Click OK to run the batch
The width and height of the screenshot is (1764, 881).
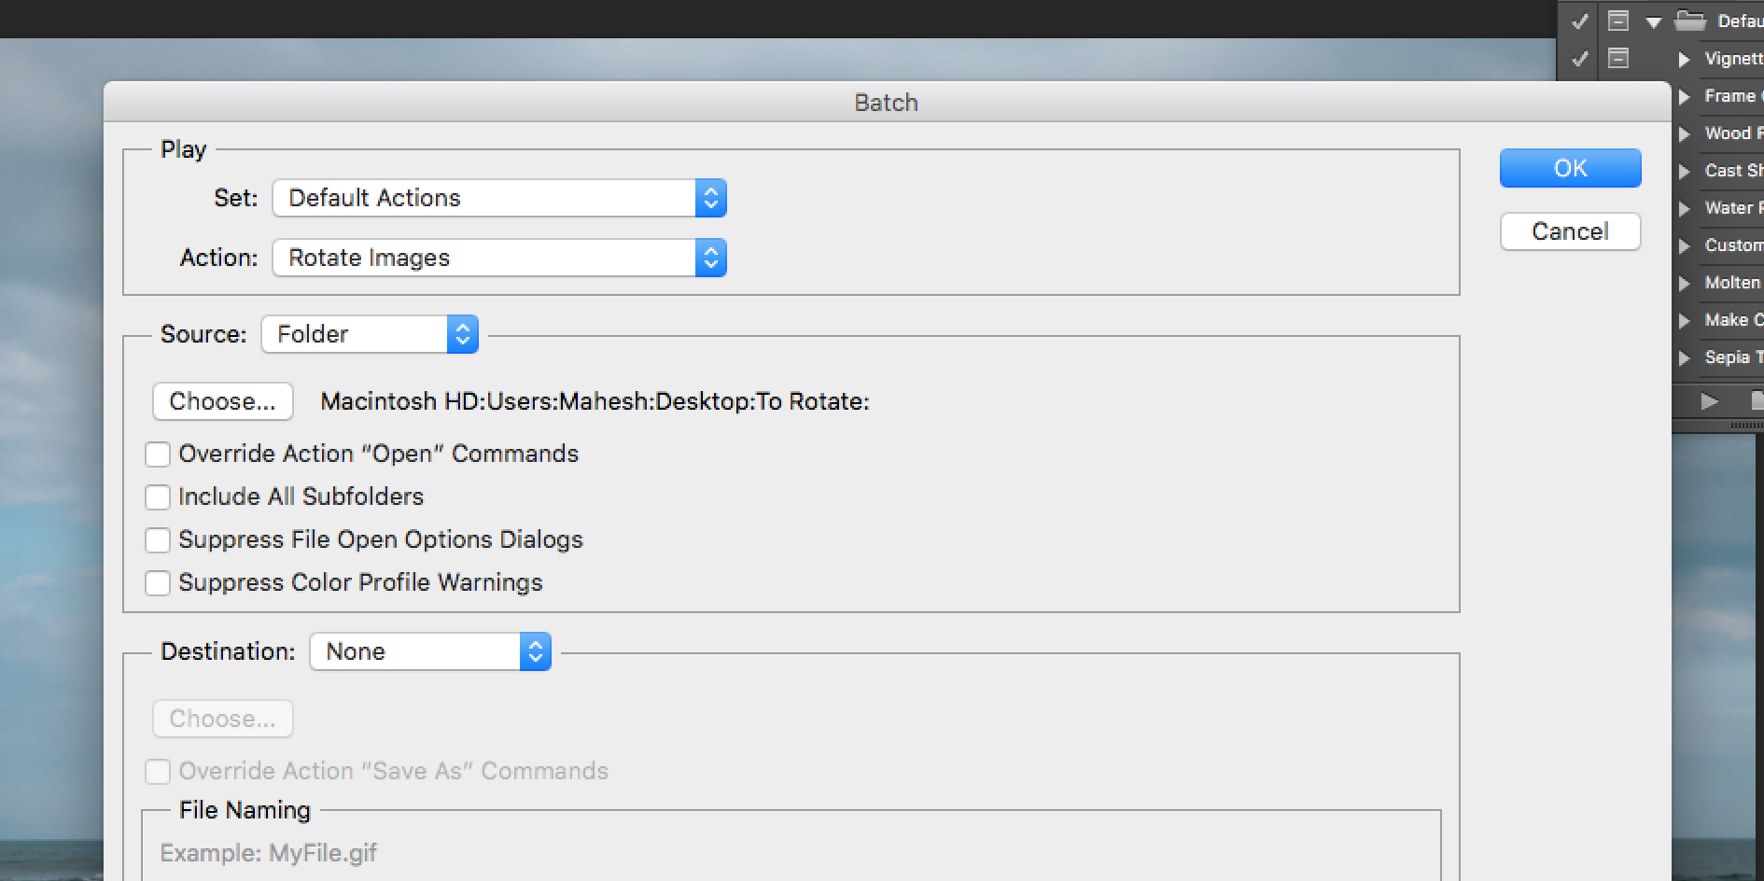pos(1570,168)
